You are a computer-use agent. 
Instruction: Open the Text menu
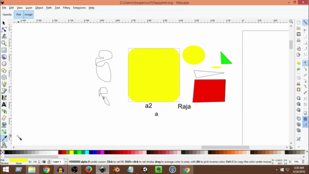coord(57,8)
